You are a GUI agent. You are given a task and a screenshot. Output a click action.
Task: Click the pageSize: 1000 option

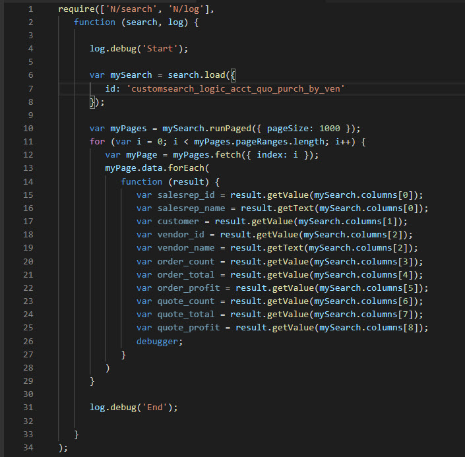point(305,129)
